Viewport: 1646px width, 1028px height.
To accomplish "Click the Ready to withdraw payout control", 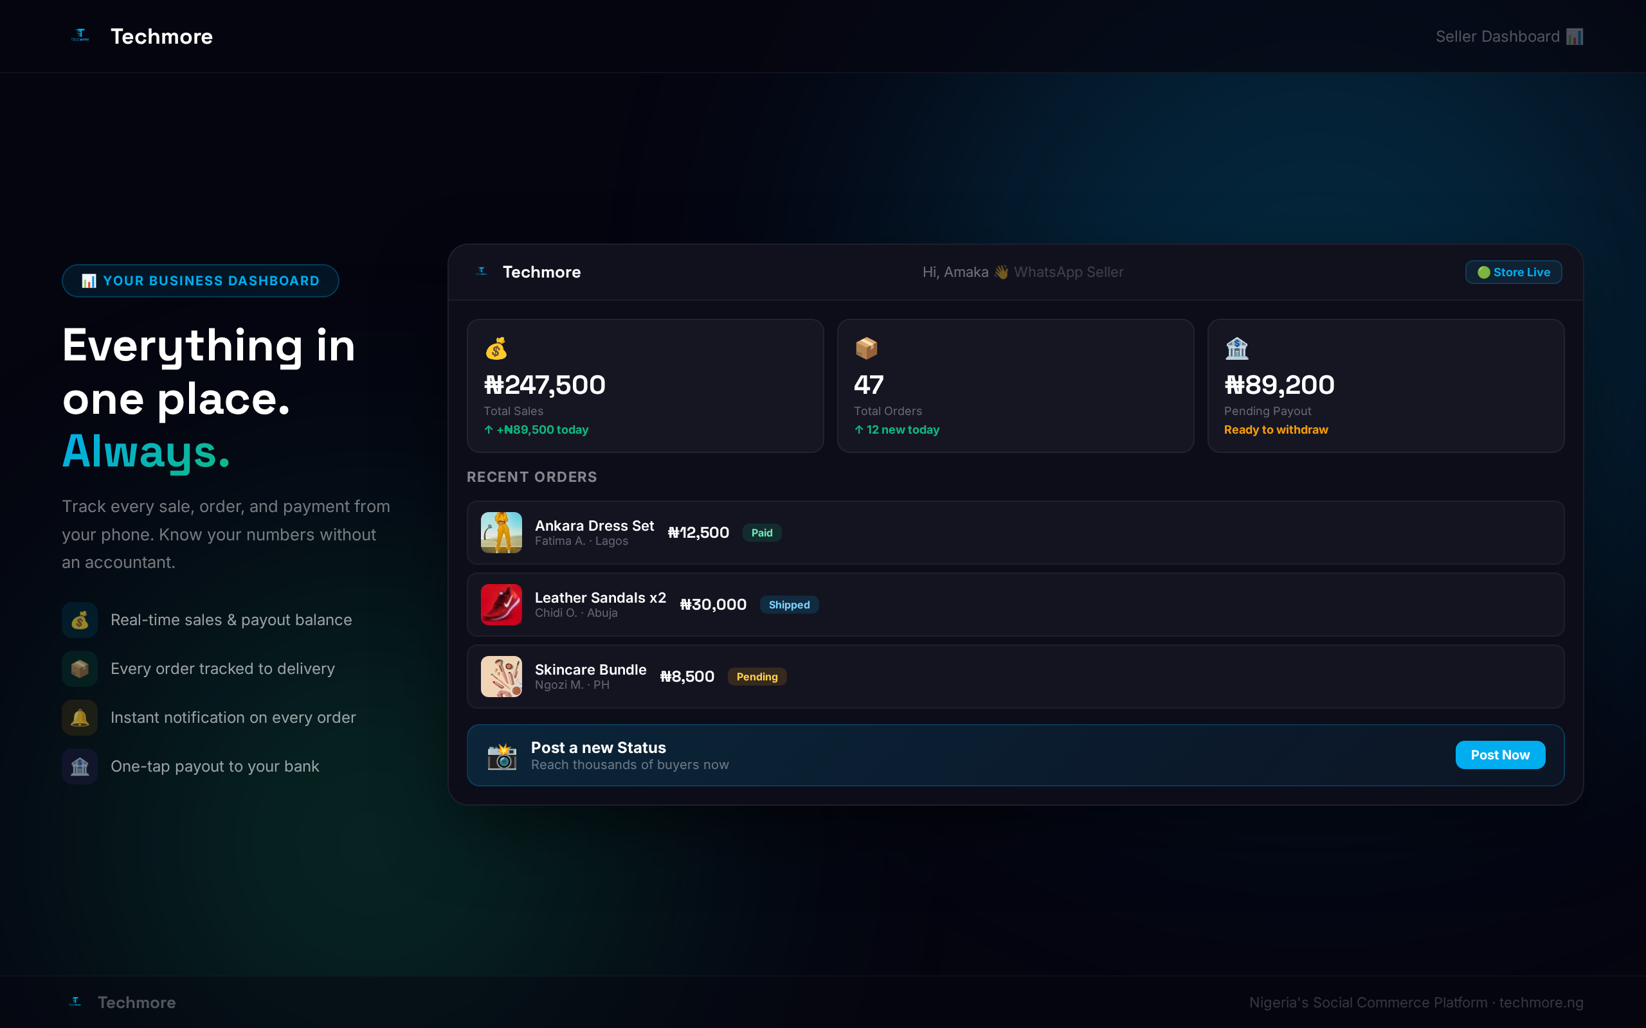I will (x=1276, y=429).
